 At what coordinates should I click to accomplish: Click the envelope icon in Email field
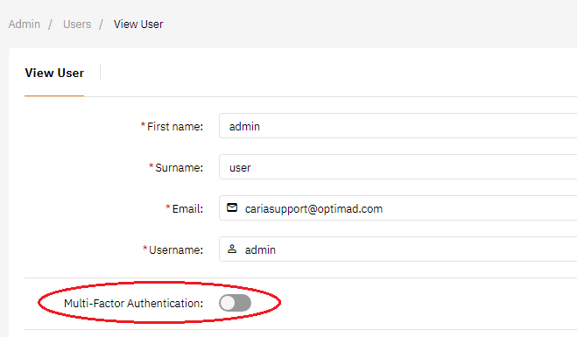(232, 207)
